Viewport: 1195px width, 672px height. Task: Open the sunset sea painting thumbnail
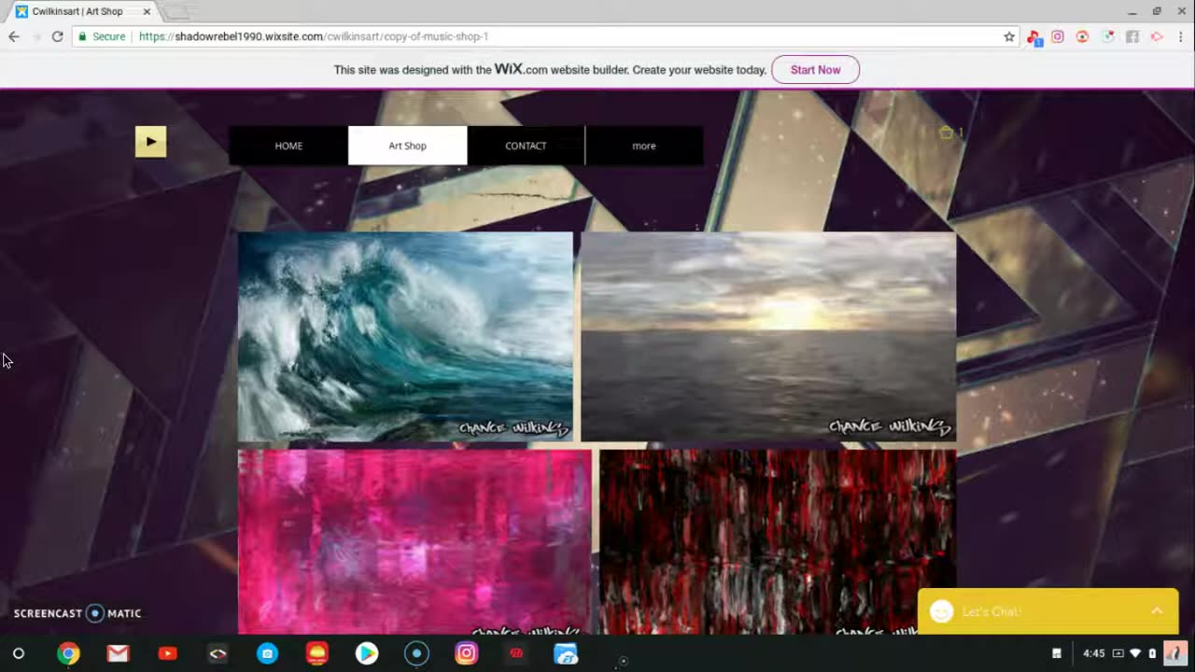point(768,336)
